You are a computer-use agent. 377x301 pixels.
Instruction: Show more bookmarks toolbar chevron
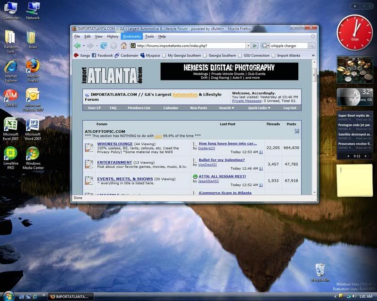click(313, 55)
